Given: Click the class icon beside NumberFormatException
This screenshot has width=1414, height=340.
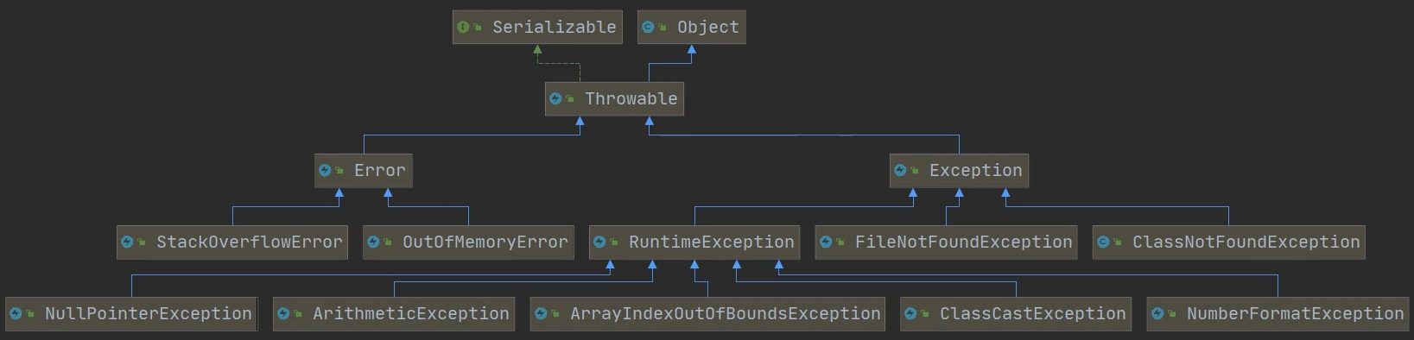Looking at the screenshot, I should coord(1157,314).
